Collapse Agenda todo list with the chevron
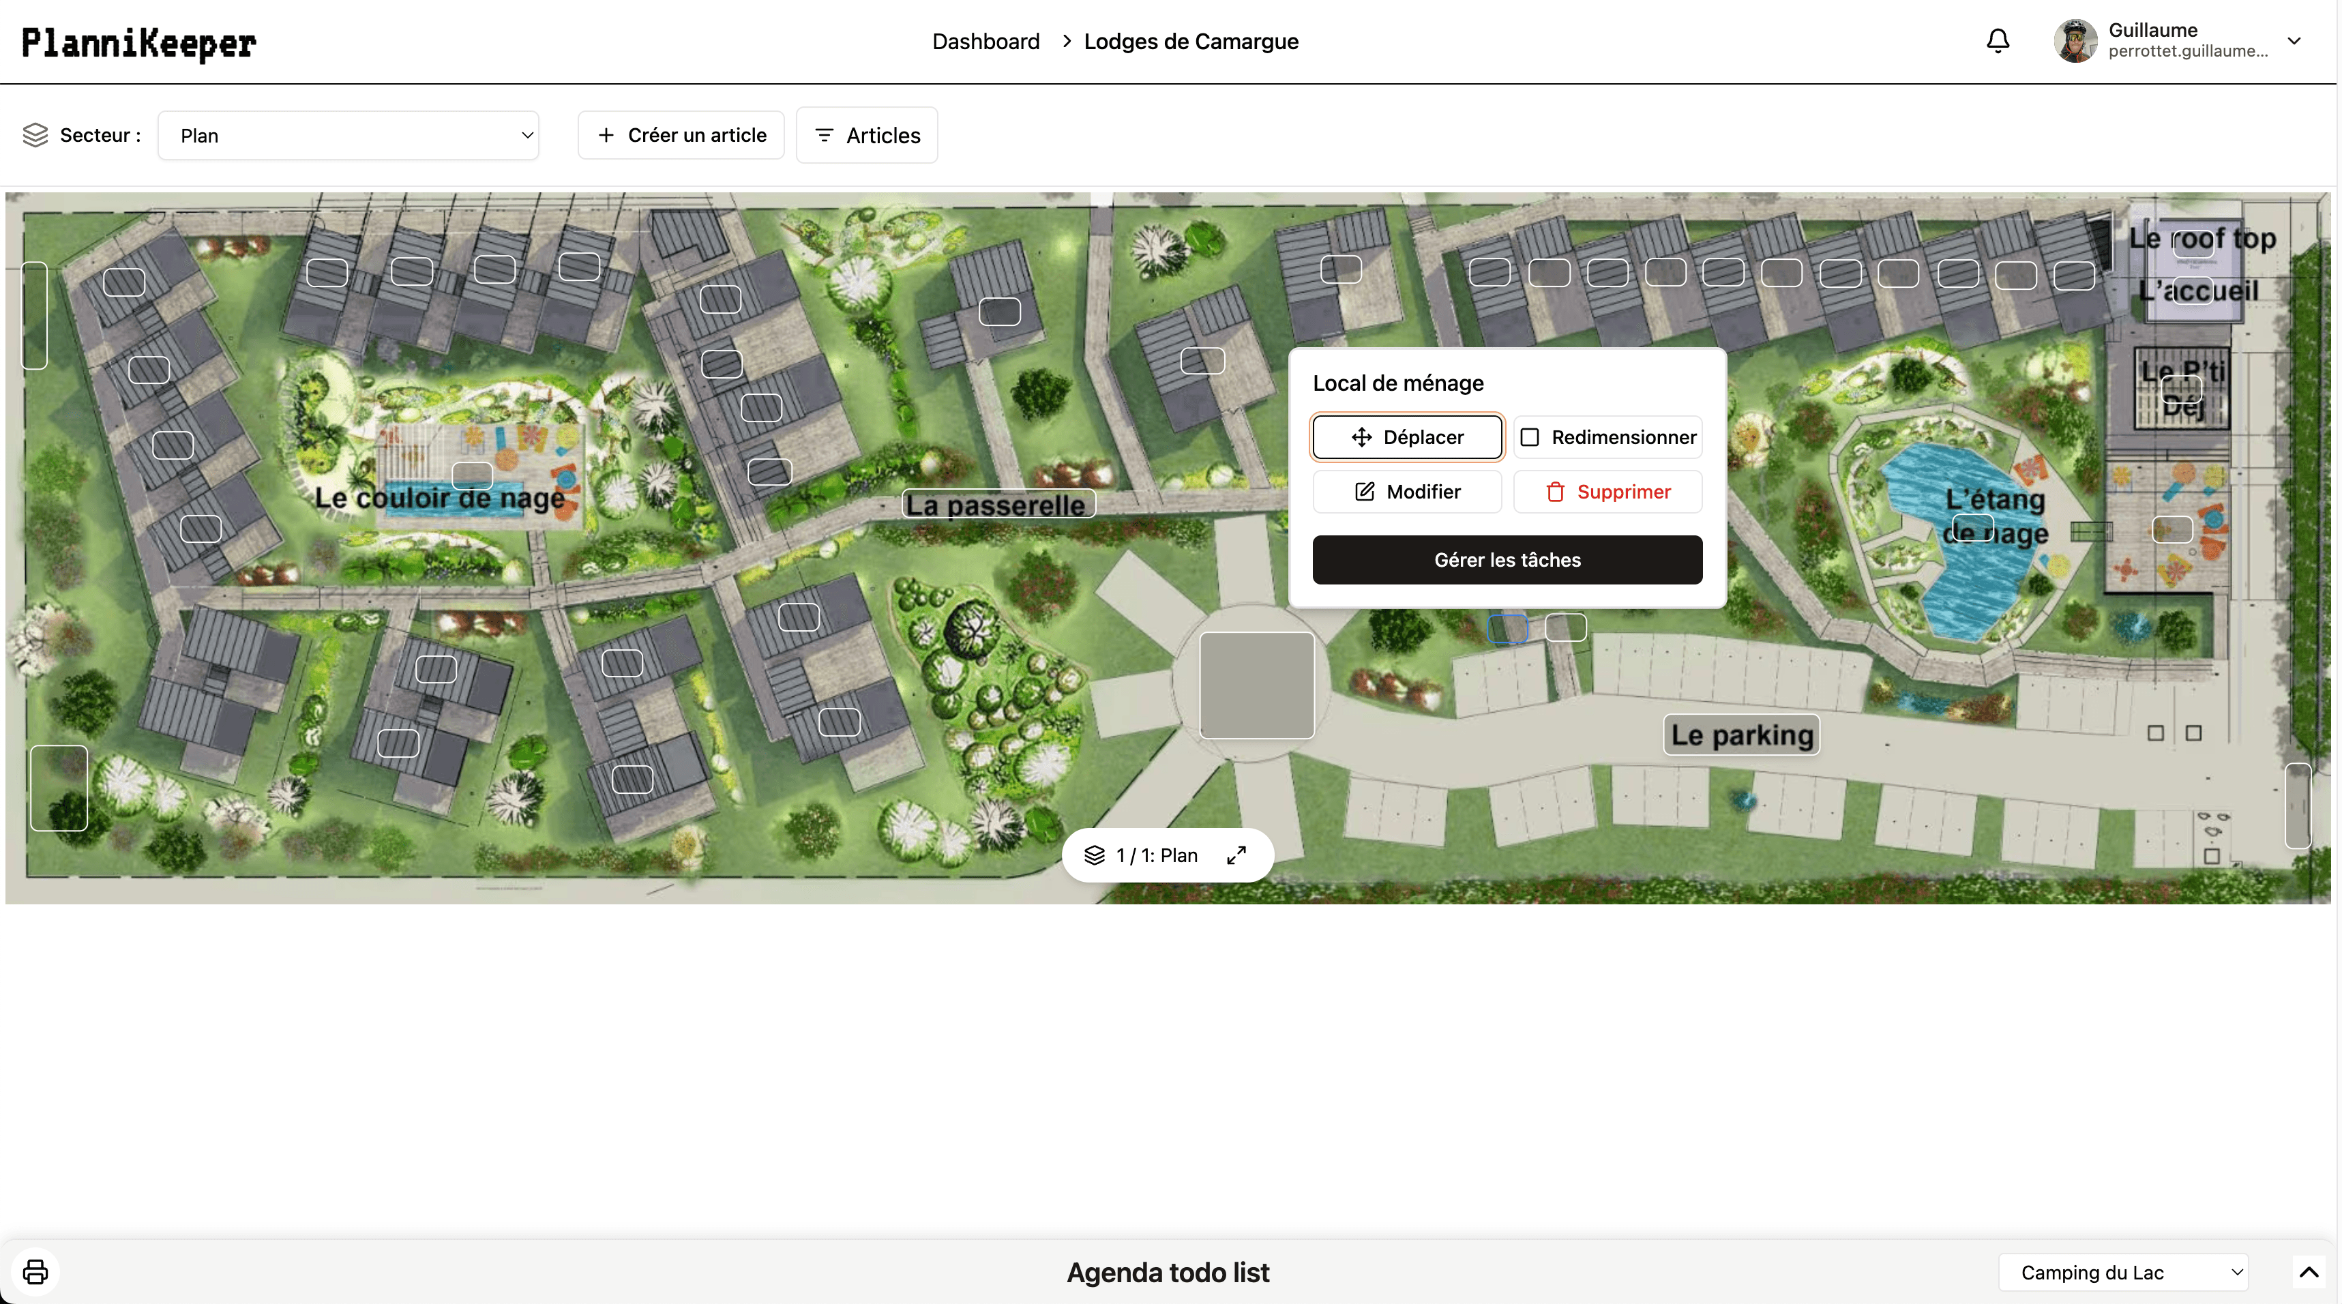This screenshot has width=2342, height=1304. point(2307,1271)
